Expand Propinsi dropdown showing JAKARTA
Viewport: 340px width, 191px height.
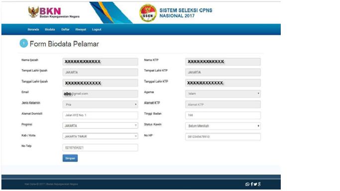(x=100, y=126)
